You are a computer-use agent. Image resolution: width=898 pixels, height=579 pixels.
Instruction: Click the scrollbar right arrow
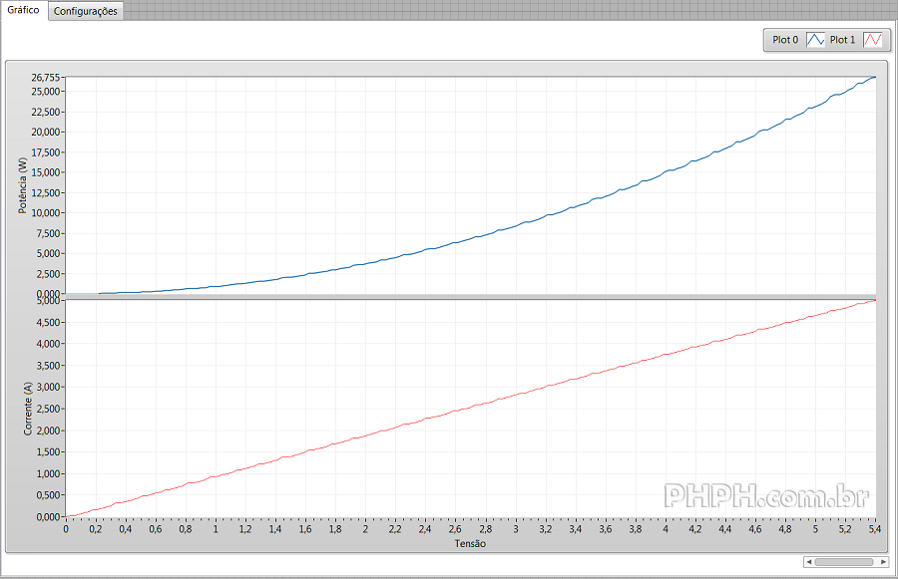coord(883,562)
